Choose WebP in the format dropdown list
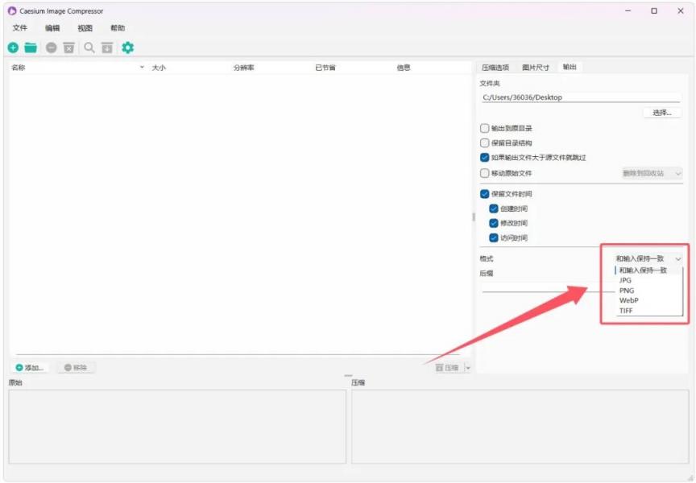696x483 pixels. point(628,300)
